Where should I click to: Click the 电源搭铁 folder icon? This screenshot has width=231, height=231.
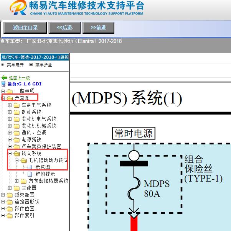point(16,140)
